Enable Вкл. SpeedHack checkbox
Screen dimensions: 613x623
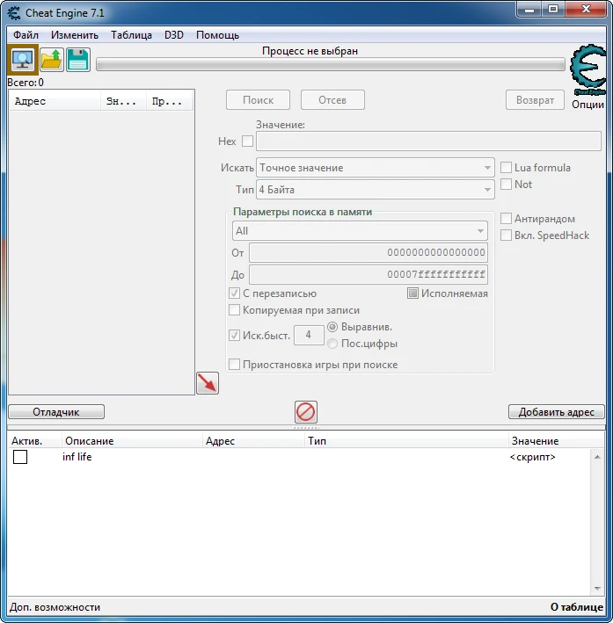pos(506,235)
